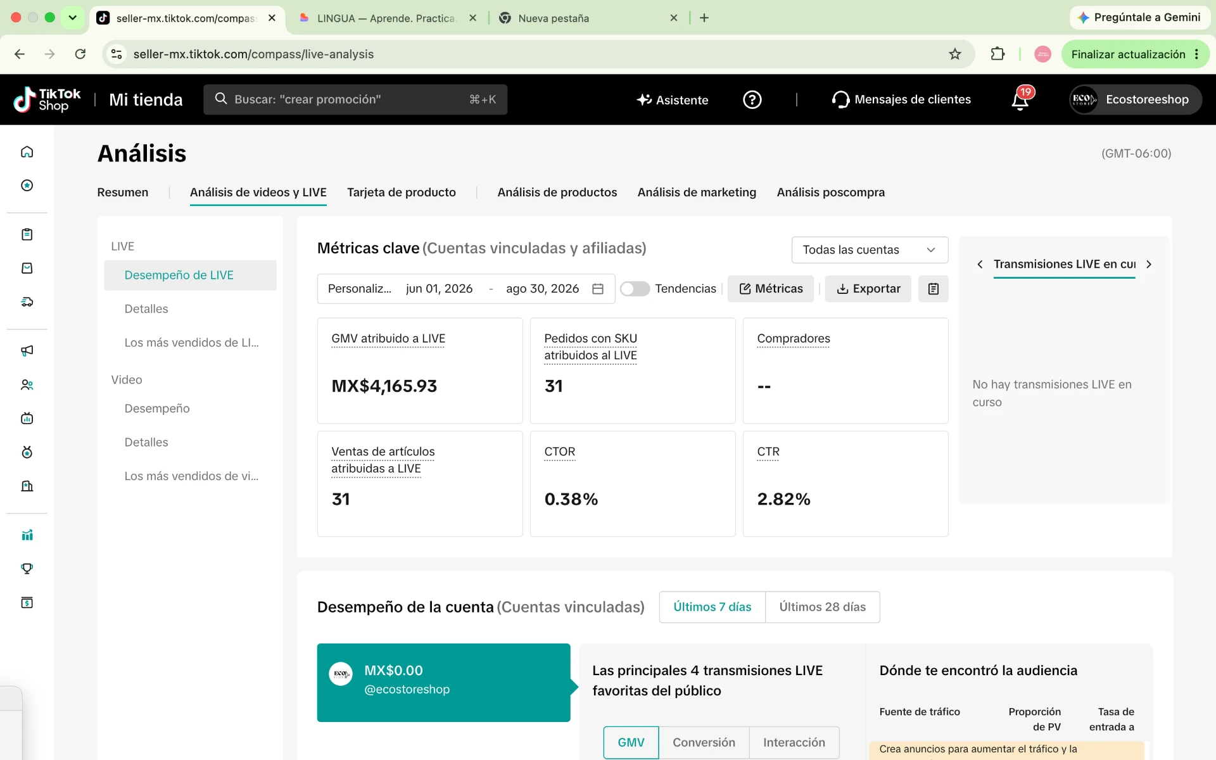Click the orders clipboard sidebar icon
Image resolution: width=1216 pixels, height=760 pixels.
click(27, 234)
